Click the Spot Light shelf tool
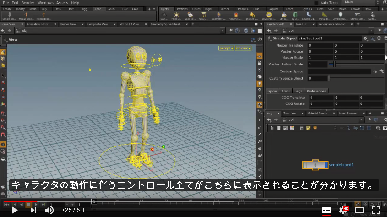This screenshot has width=387, height=217. 190,16
